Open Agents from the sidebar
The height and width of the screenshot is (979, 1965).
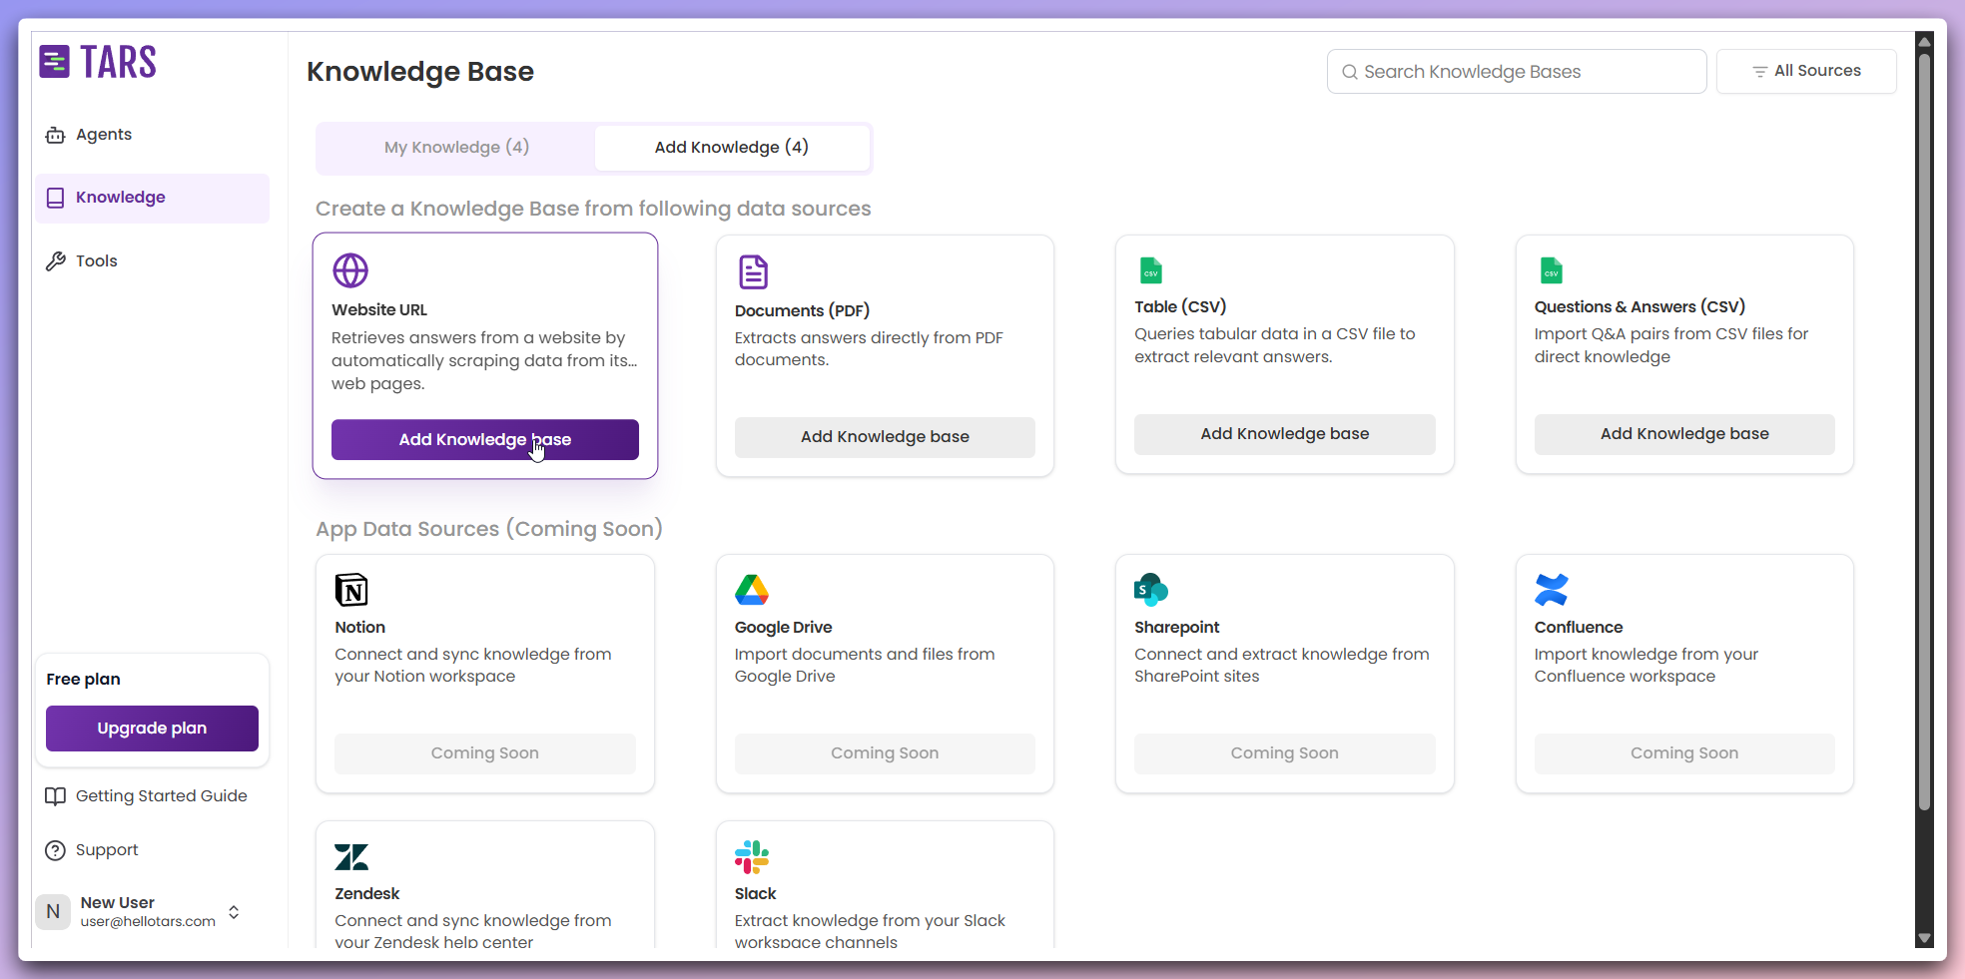(152, 135)
